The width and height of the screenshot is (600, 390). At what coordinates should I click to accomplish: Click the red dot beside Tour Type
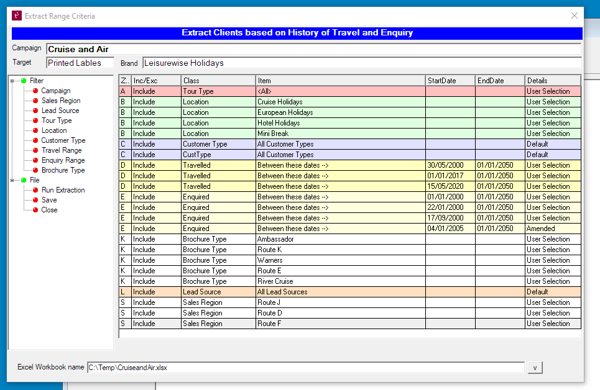point(35,120)
